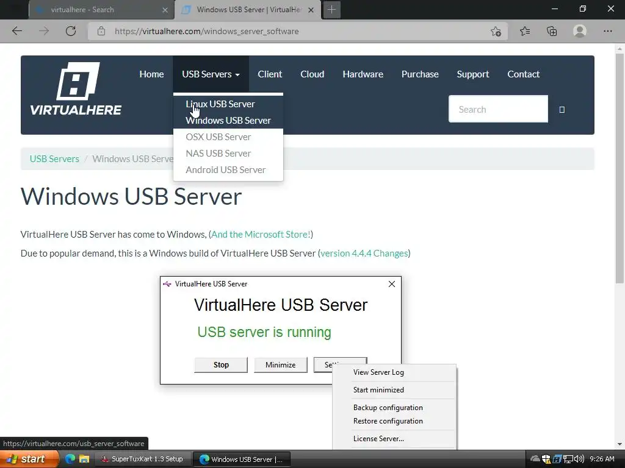Click the network icon in system tray
Viewport: 625px width, 468px height.
coord(568,459)
